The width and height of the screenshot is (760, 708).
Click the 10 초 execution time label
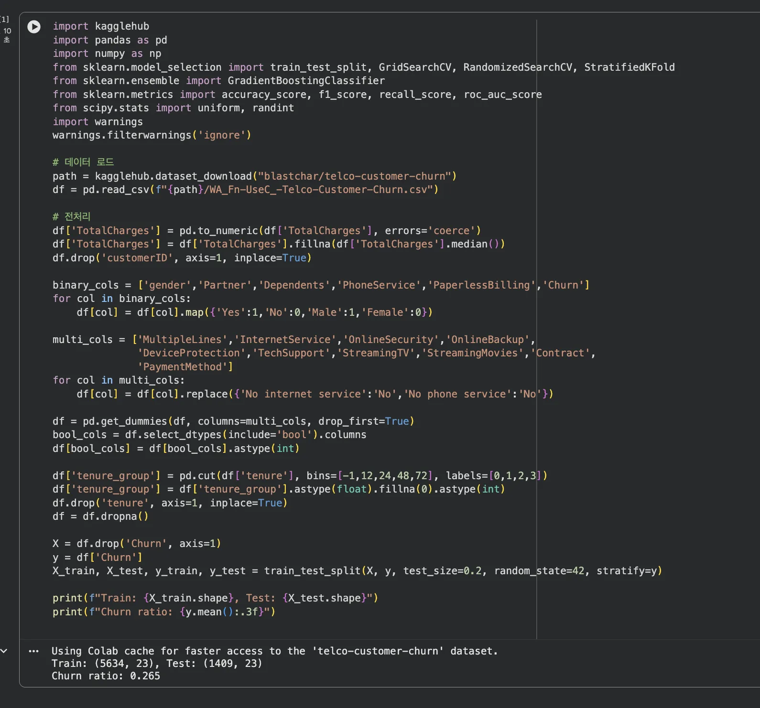(7, 35)
